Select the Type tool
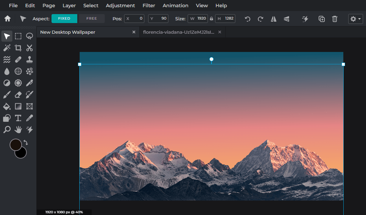366x215 pixels. point(18,118)
